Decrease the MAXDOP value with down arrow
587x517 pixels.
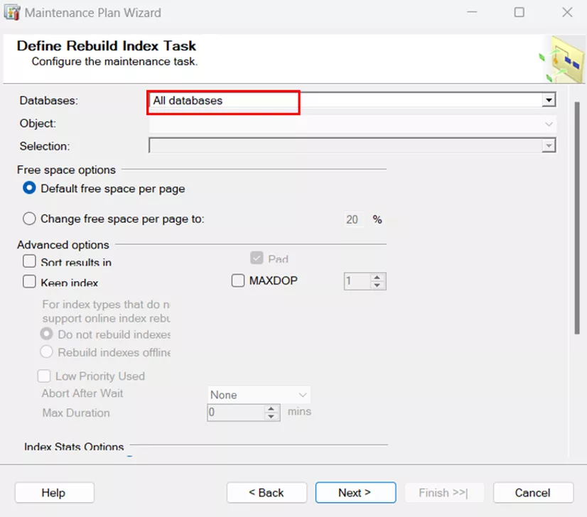point(377,285)
